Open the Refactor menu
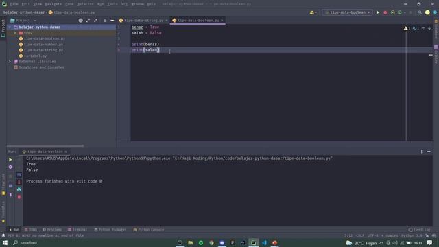Image resolution: width=439 pixels, height=247 pixels. coord(85,4)
